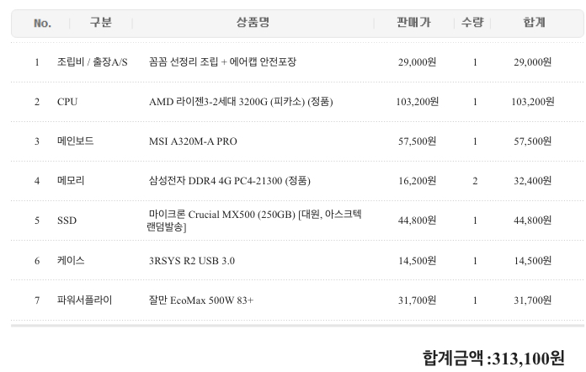Click the 조립비 / 출장A/S category cell
The height and width of the screenshot is (372, 586).
tap(93, 62)
